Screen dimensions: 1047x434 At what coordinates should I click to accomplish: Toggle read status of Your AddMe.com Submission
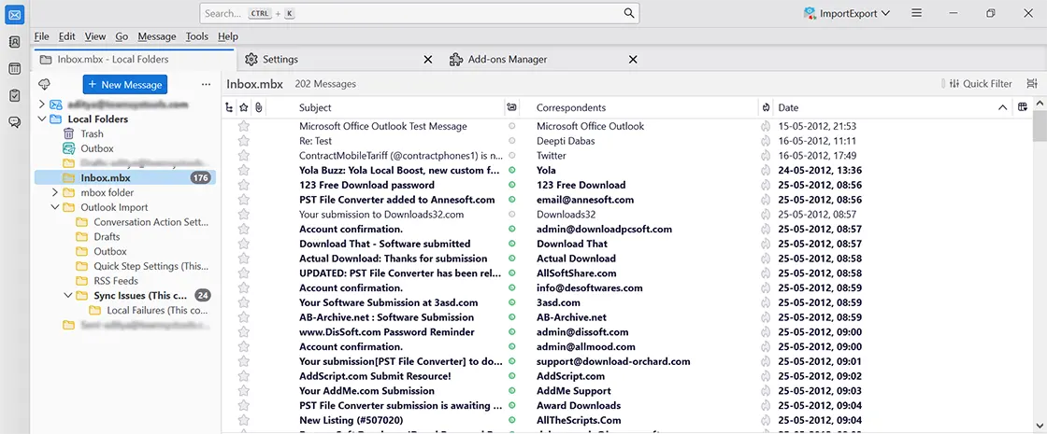511,391
